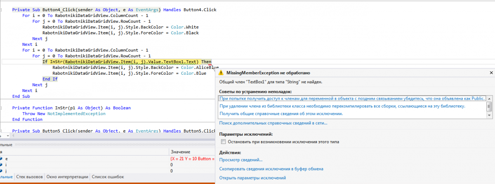Click 'Параметры исключений:' heading
Viewport: 495px width, 184px height.
(x=245, y=134)
